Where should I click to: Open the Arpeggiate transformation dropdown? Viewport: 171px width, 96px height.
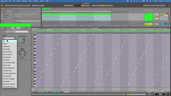pos(17,31)
